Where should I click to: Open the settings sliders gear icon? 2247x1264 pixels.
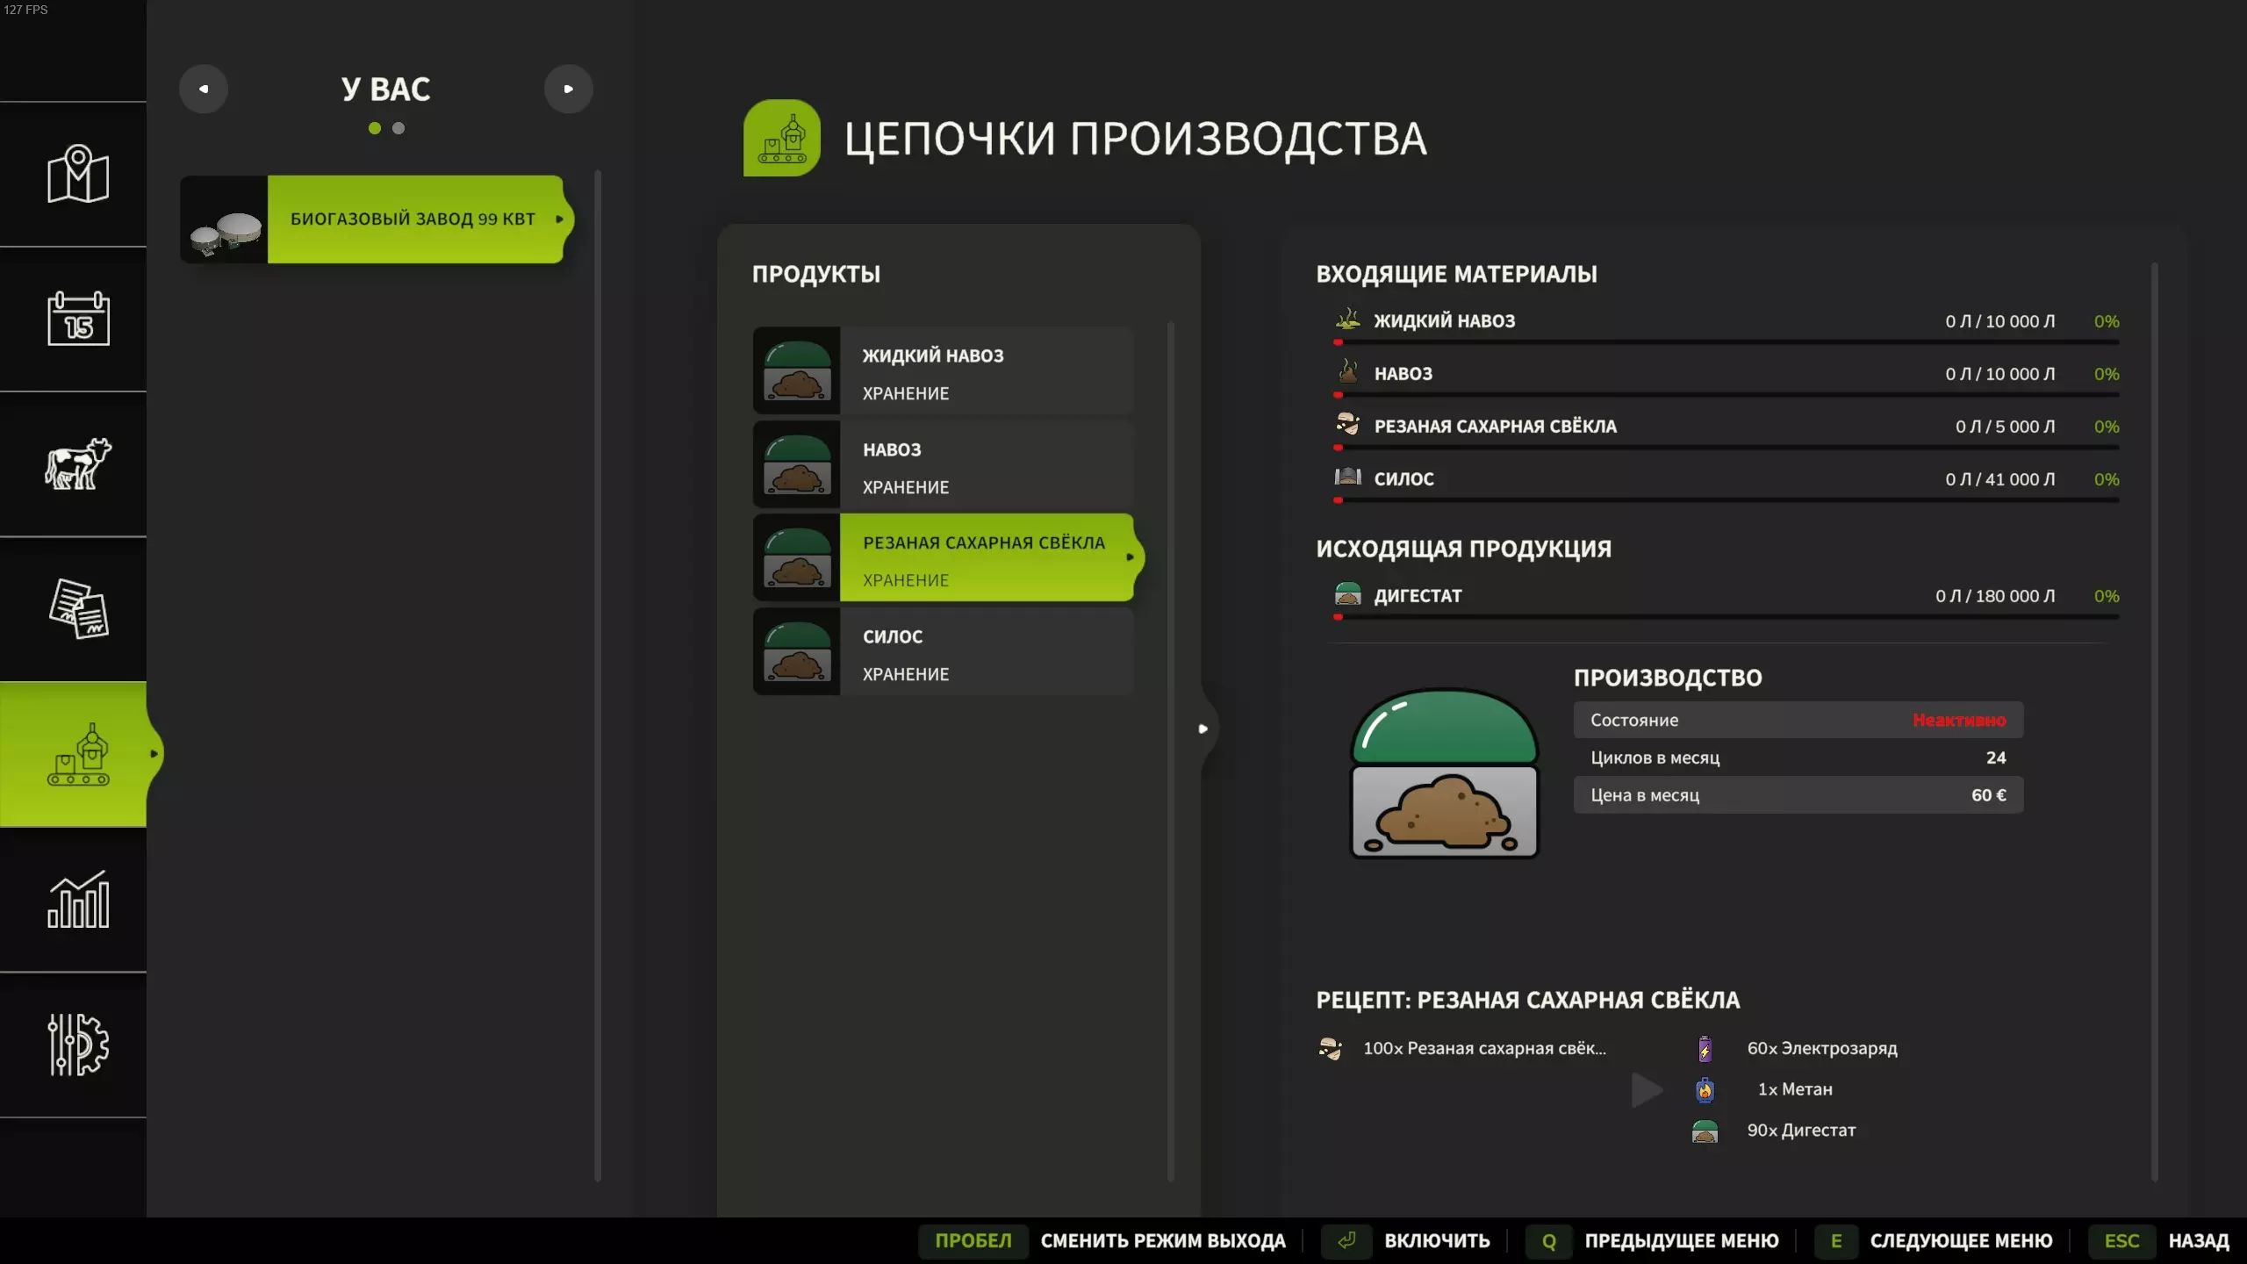click(77, 1044)
